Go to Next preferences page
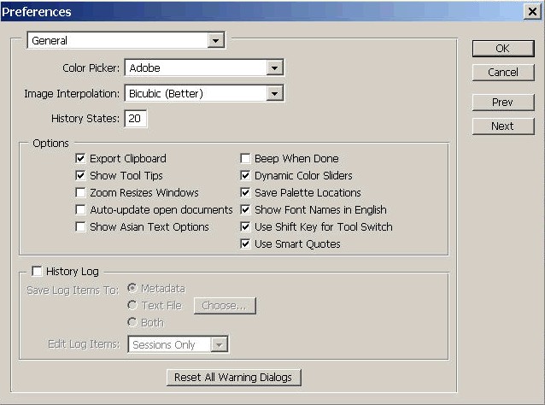Image resolution: width=545 pixels, height=405 pixels. tap(502, 126)
